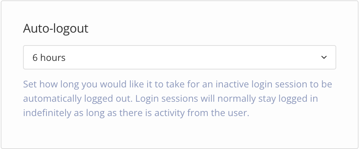Click the number "6" in the select field

[x=35, y=58]
